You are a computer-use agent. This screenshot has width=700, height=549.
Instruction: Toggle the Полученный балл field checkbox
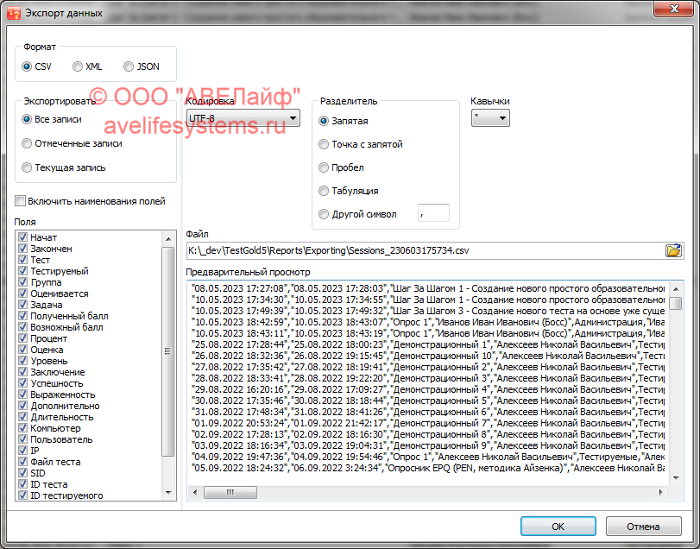23,316
